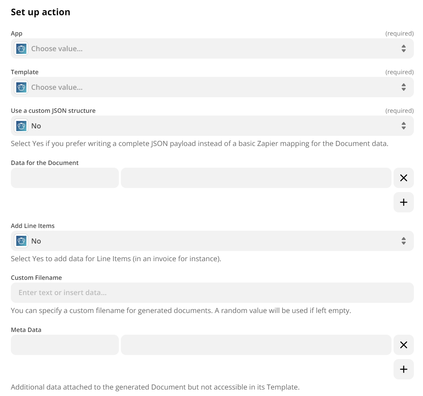Screen dimensions: 423x396
Task: Click the Data for the Document key field
Action: tap(65, 178)
